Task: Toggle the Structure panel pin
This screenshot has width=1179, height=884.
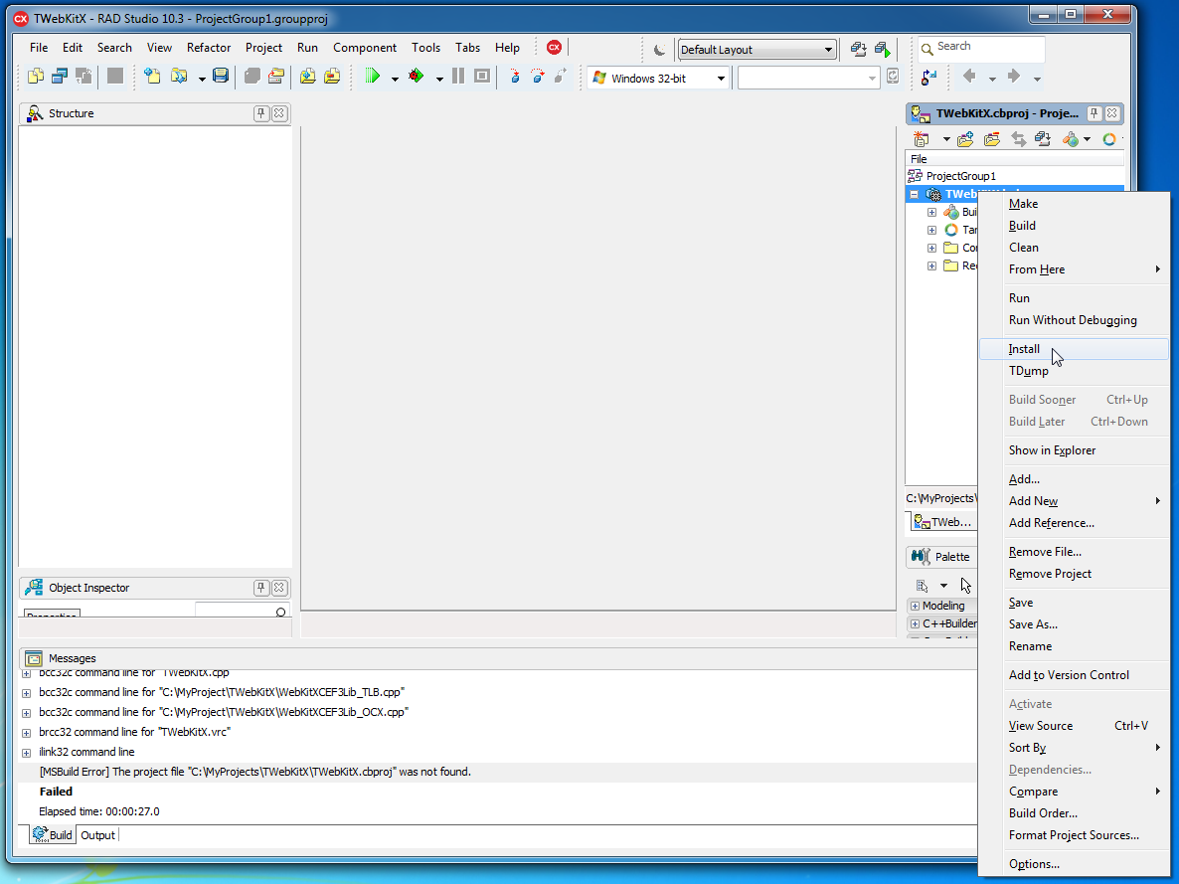Action: click(x=260, y=113)
